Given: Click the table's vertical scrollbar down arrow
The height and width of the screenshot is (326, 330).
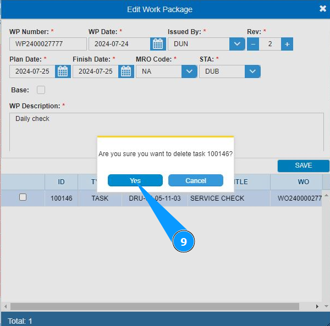Looking at the screenshot, I should tap(326, 306).
